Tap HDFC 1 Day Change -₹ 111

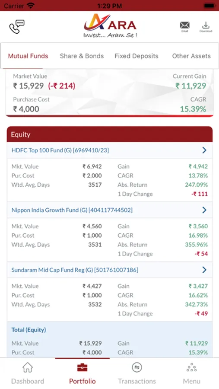[x=200, y=194]
